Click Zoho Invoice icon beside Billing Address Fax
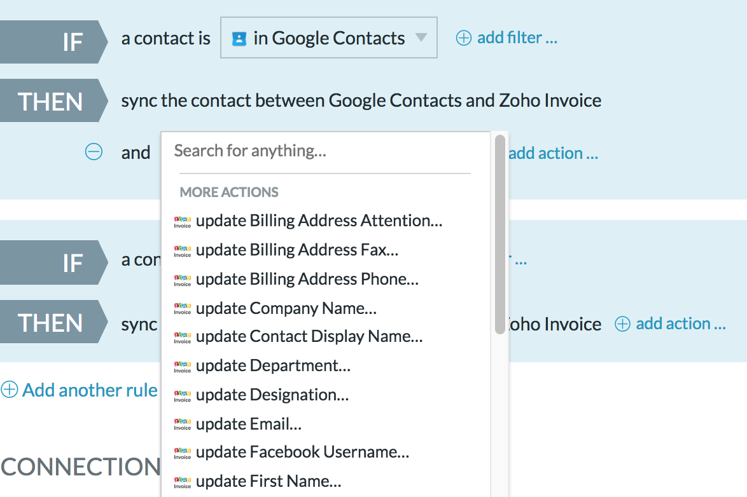This screenshot has width=747, height=497. coord(182,251)
